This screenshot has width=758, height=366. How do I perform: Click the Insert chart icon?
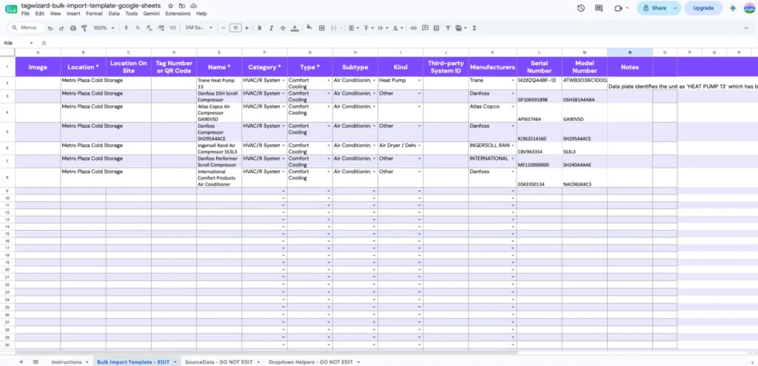coord(437,28)
